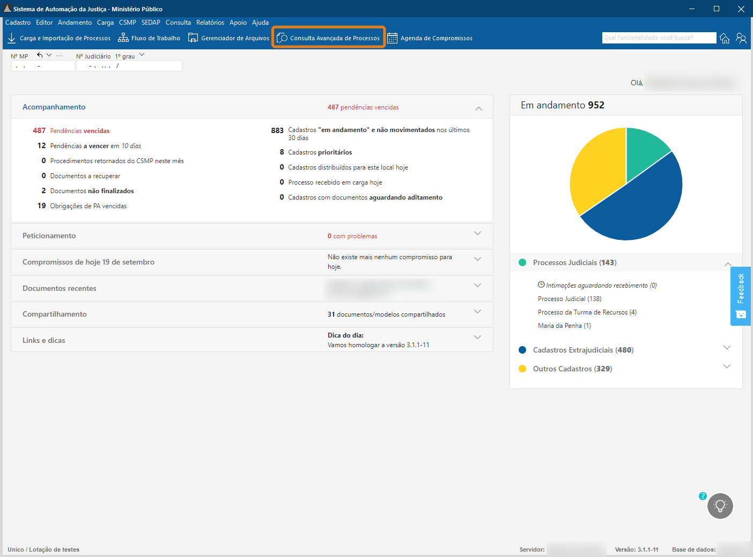Open Procedimentos retornados do CSMP neste mês

(113, 161)
